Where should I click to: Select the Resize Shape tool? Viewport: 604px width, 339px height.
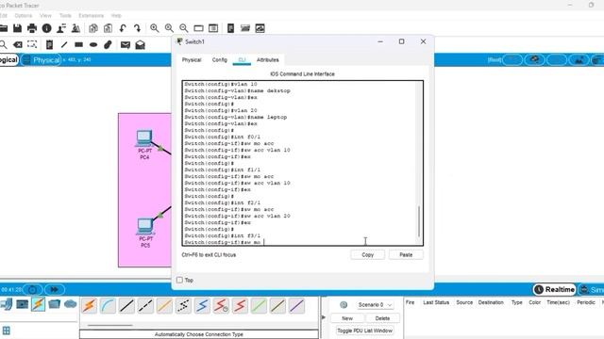pyautogui.click(x=32, y=44)
